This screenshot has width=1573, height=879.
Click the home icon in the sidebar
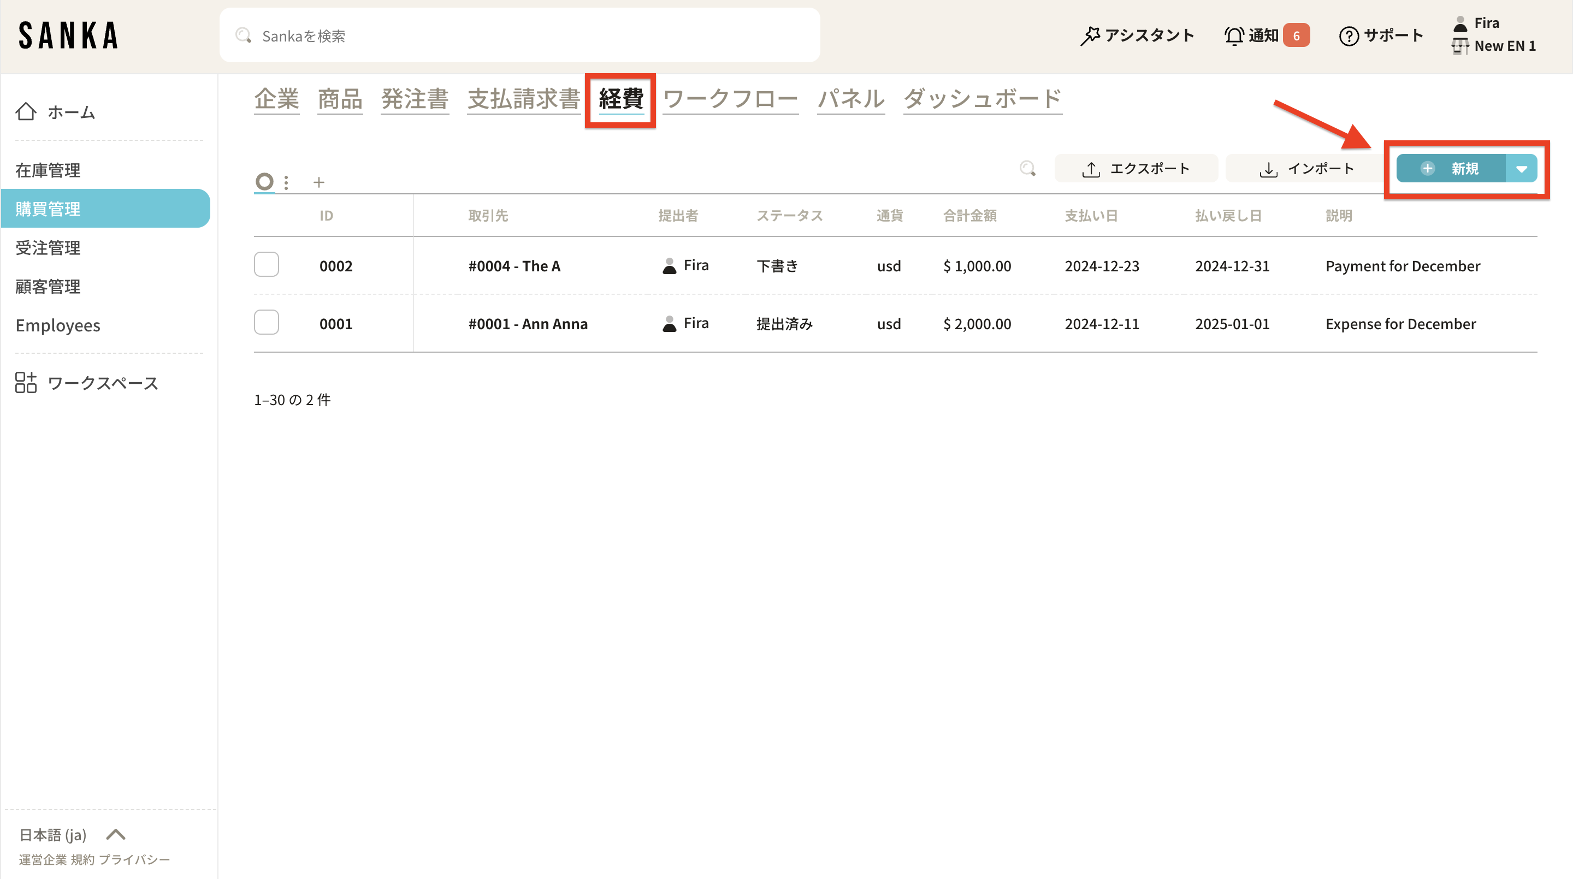26,112
